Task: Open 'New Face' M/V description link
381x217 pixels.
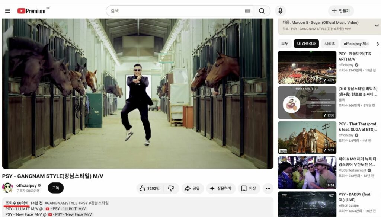Action: point(70,214)
